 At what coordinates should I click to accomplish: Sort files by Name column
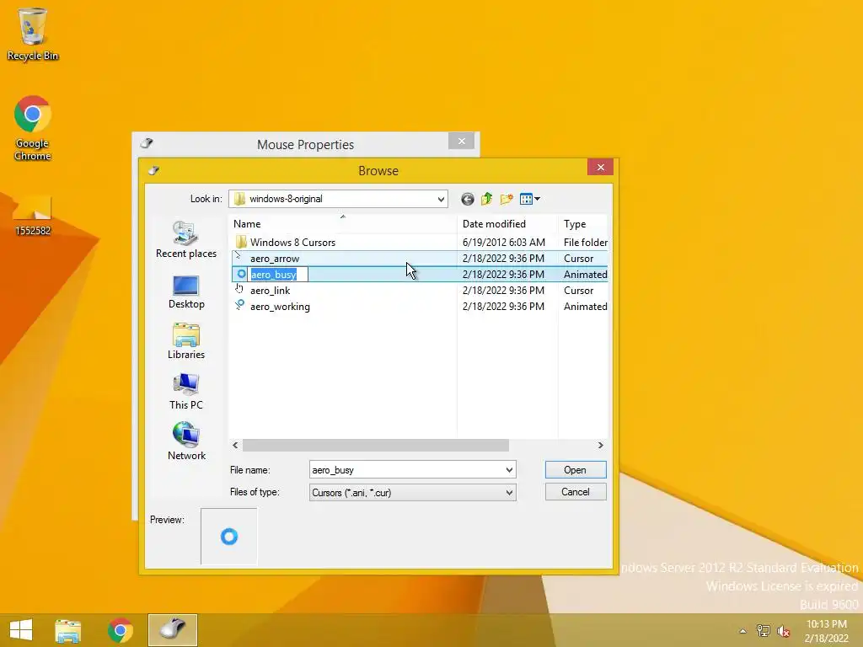342,224
